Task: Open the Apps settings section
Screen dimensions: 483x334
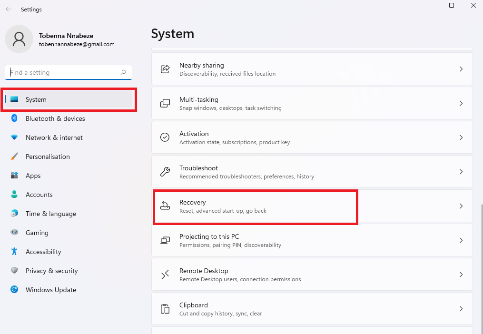Action: pyautogui.click(x=33, y=176)
